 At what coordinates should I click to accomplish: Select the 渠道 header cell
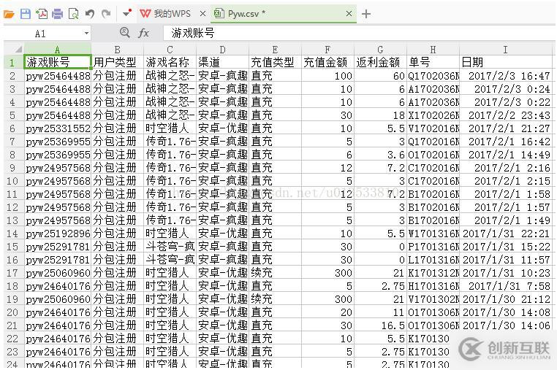point(222,63)
